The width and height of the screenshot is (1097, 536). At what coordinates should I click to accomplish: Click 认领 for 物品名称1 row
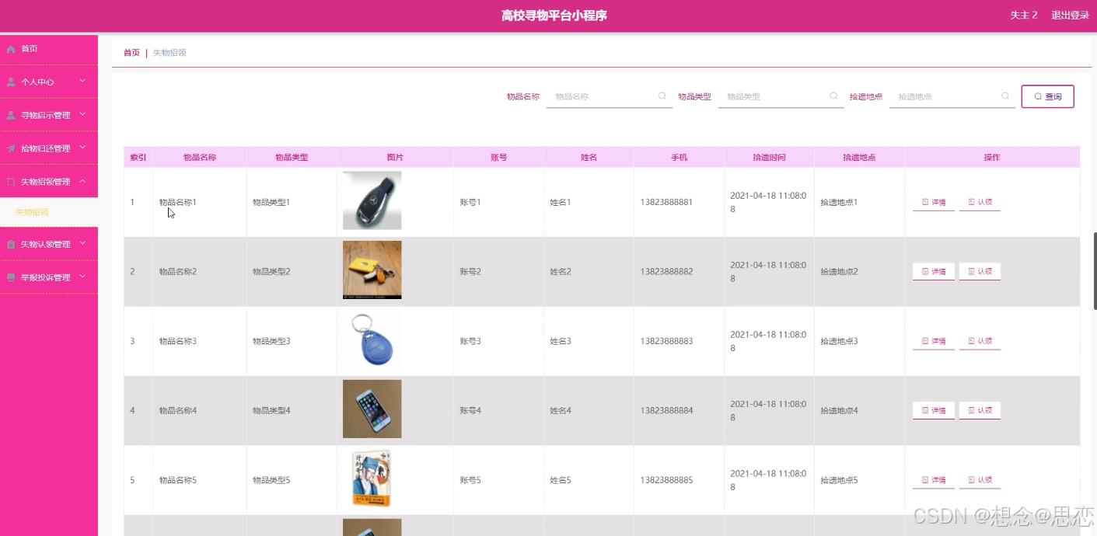click(x=980, y=202)
